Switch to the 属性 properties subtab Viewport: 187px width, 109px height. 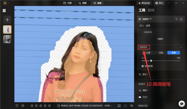click(x=141, y=26)
